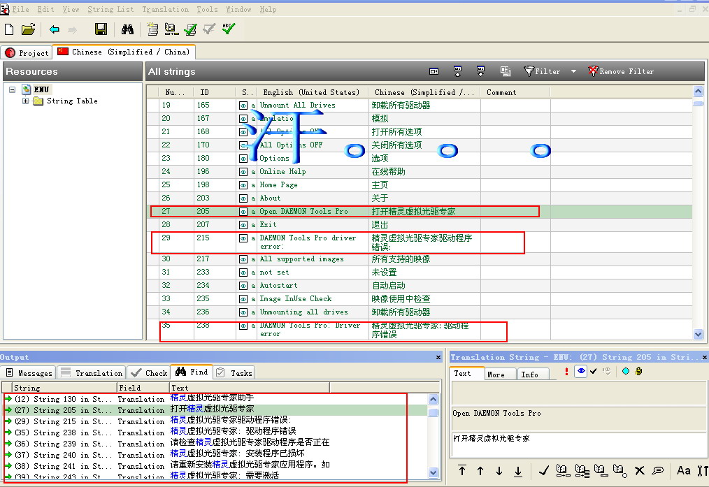
Task: Click the open folder toolbar icon
Action: click(x=28, y=29)
